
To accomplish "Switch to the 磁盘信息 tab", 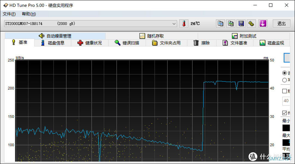I will tap(53, 43).
